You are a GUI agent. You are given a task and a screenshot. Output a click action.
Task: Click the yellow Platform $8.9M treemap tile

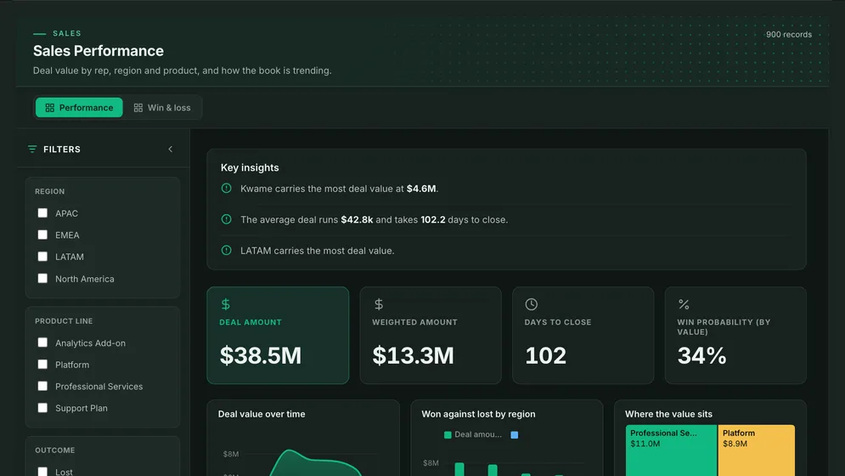point(757,450)
